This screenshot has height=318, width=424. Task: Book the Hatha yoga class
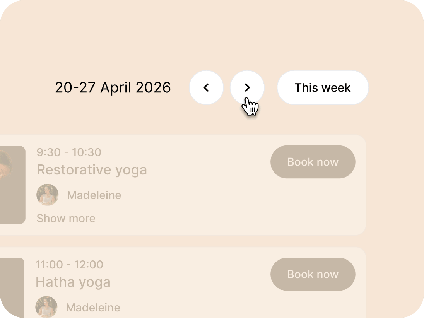coord(313,274)
